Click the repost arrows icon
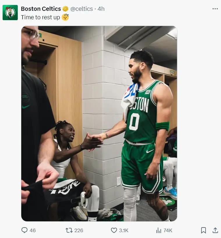 (69, 230)
